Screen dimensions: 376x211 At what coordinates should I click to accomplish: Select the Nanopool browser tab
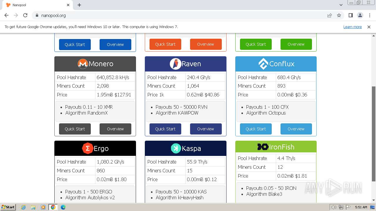(38, 5)
